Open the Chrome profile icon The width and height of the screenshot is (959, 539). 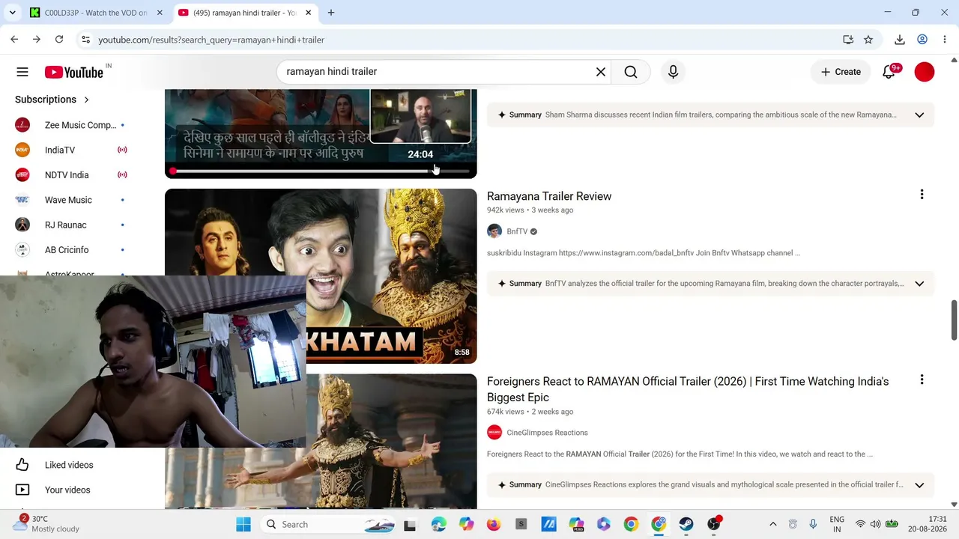922,40
